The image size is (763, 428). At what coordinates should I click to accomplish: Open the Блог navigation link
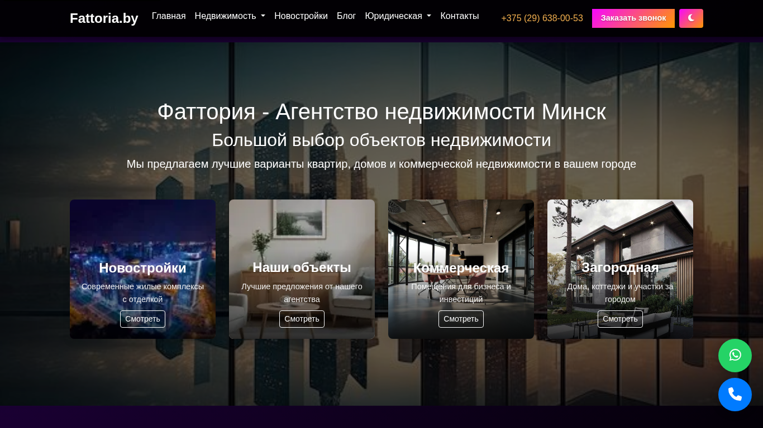[346, 16]
